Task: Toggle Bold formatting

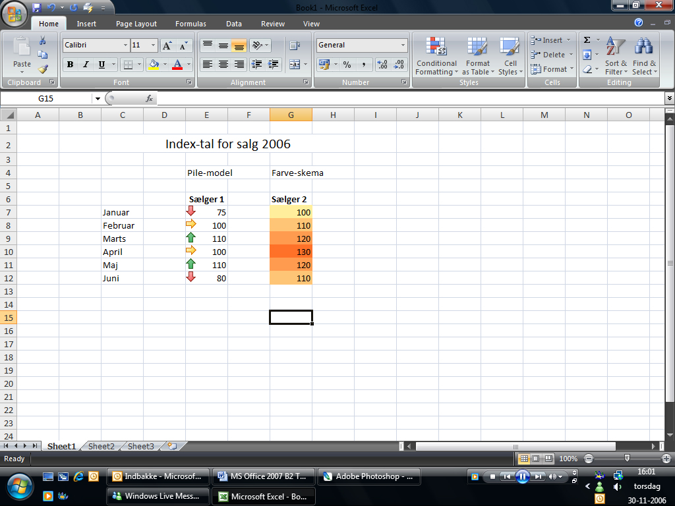Action: coord(70,65)
